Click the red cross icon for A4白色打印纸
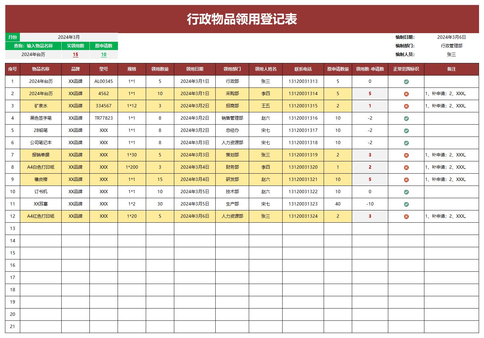Screen dimensions: 484x338 pos(406,167)
